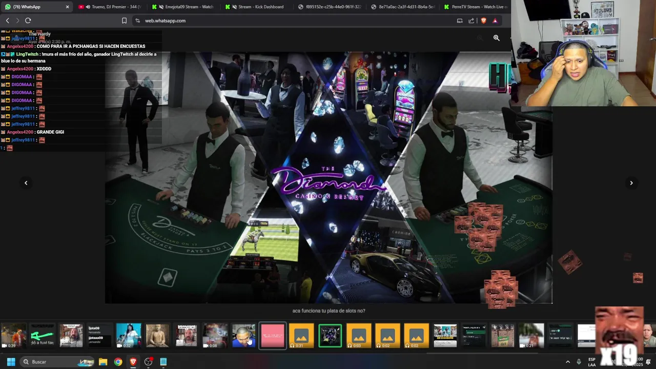Viewport: 656px width, 369px height.
Task: Open File Explorer from the taskbar
Action: (103, 362)
